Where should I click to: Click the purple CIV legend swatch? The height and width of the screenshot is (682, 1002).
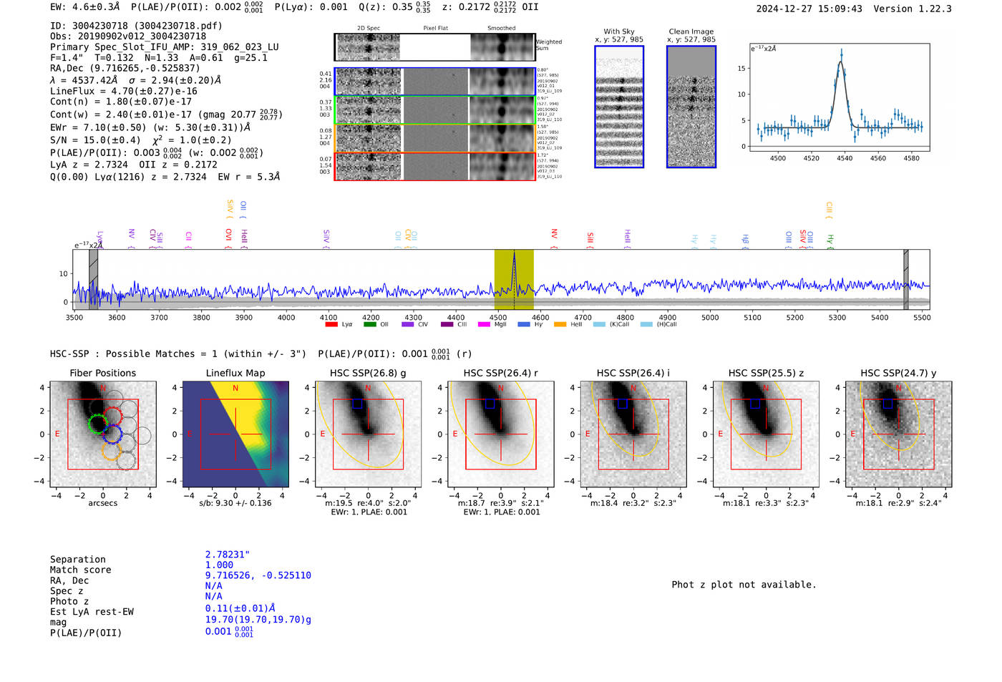click(407, 324)
